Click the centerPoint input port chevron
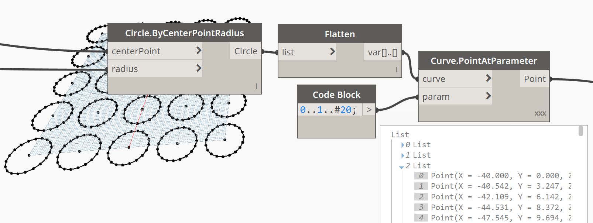The image size is (593, 223). (x=199, y=51)
